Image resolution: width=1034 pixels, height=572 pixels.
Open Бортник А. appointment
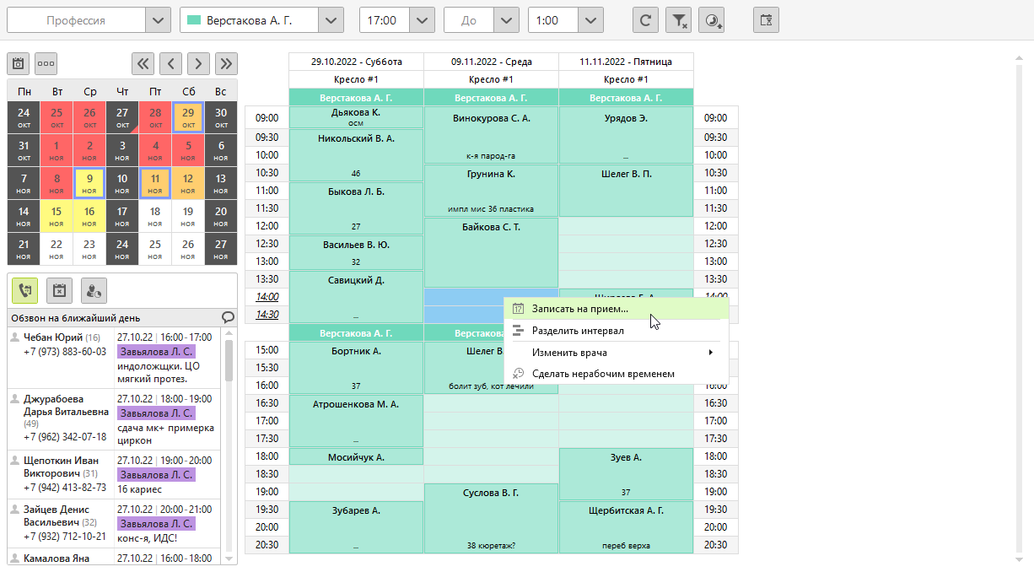pos(356,367)
